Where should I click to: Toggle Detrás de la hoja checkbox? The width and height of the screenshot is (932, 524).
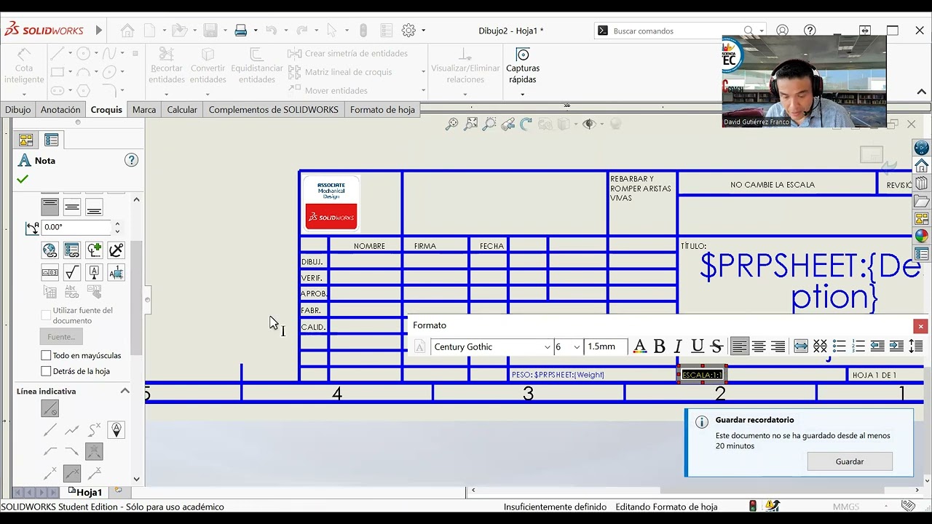click(46, 371)
